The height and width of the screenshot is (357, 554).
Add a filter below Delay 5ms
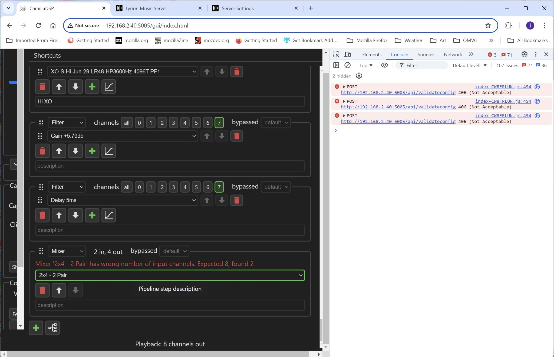pyautogui.click(x=92, y=215)
